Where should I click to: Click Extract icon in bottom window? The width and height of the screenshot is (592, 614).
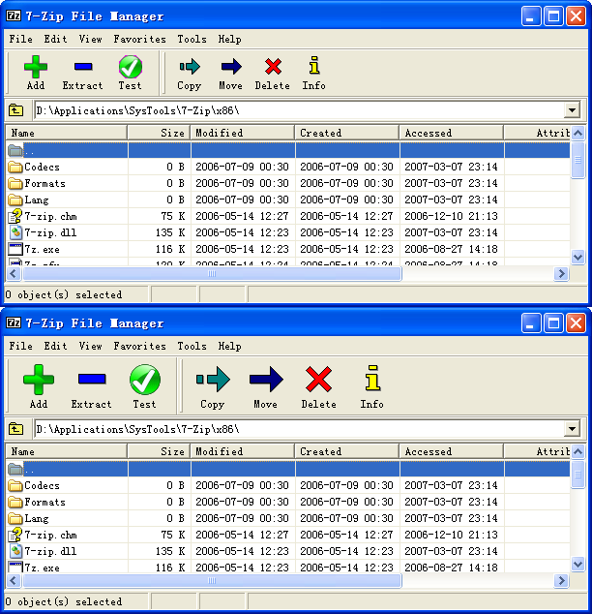[92, 379]
